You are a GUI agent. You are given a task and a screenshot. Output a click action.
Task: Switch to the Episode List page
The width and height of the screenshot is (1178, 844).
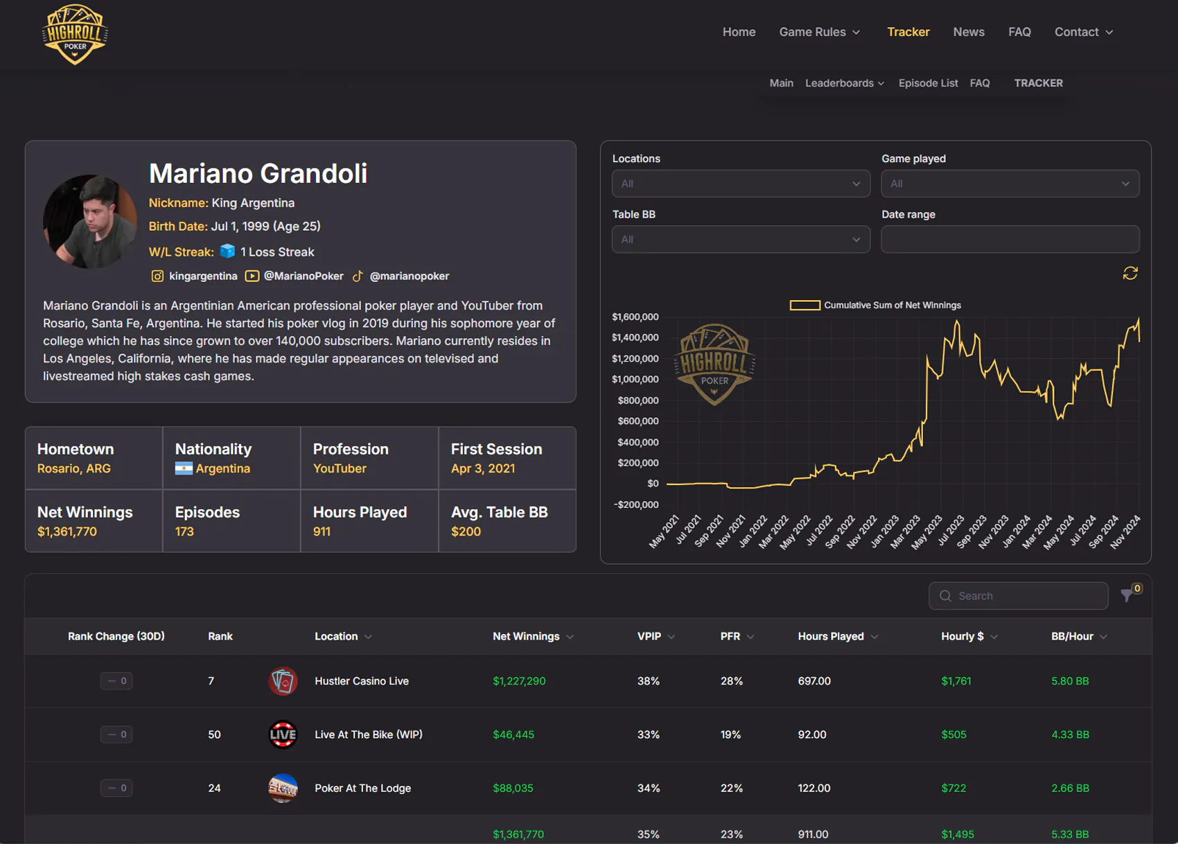coord(928,82)
